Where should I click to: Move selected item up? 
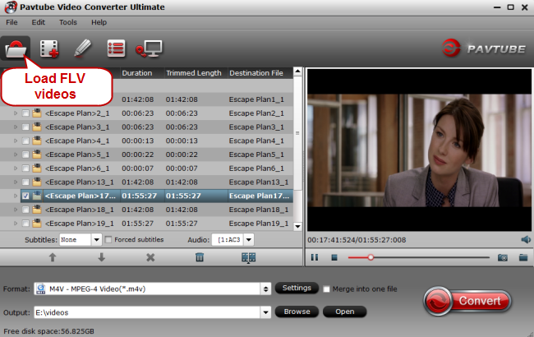point(52,257)
